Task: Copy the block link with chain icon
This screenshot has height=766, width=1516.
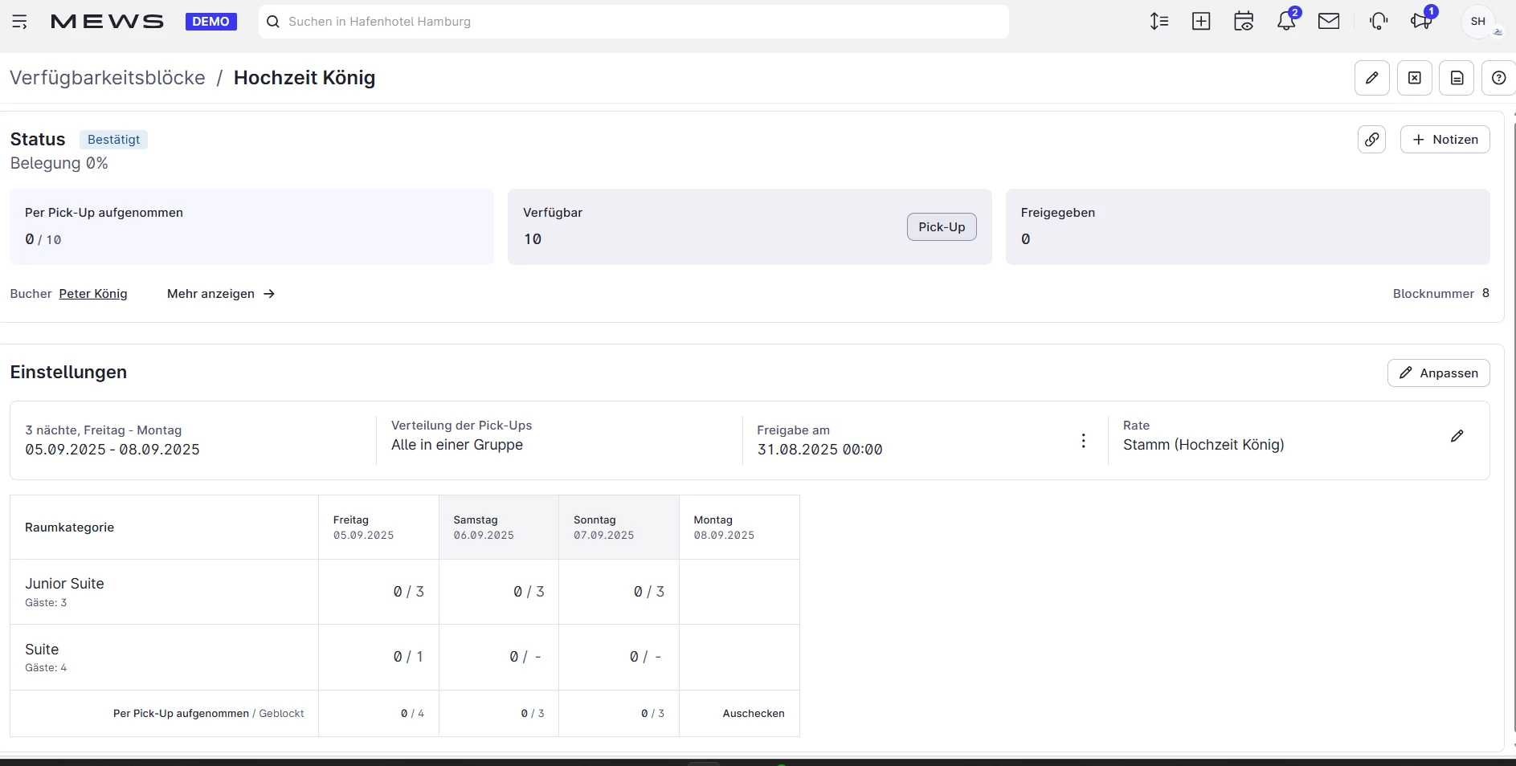Action: tap(1372, 140)
